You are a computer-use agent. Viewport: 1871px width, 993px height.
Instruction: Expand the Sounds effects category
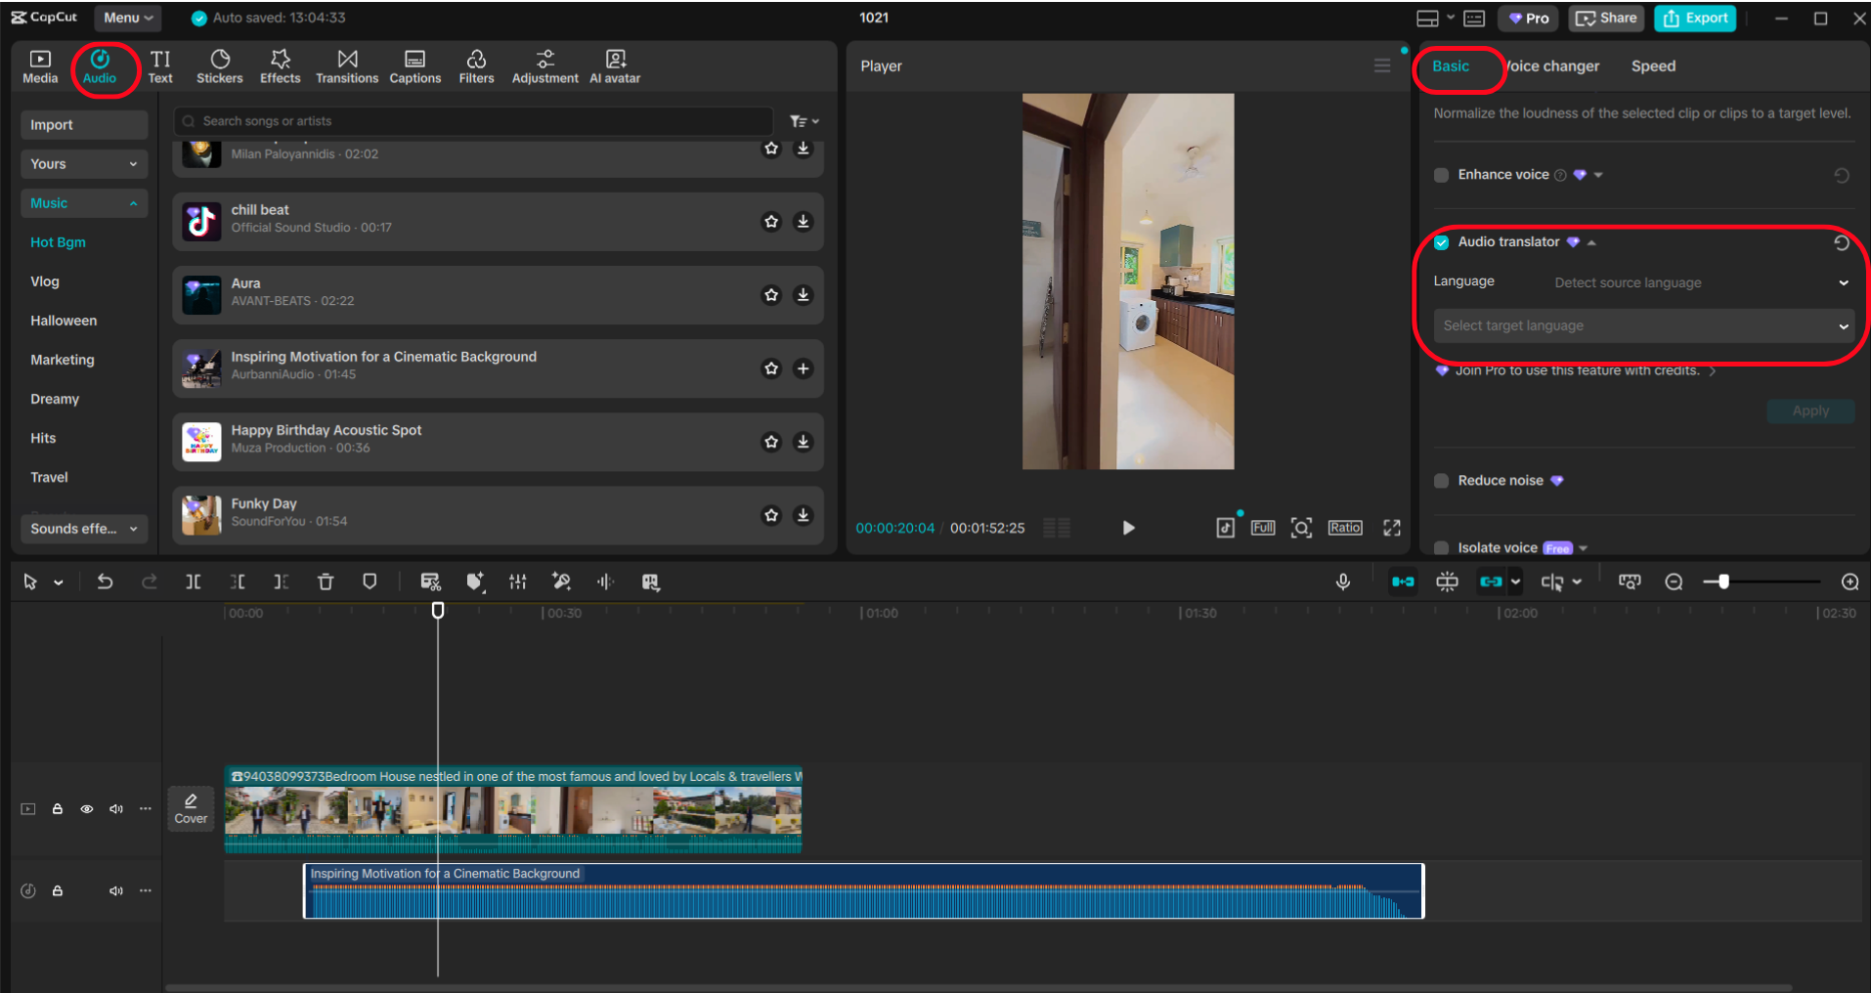pos(83,529)
